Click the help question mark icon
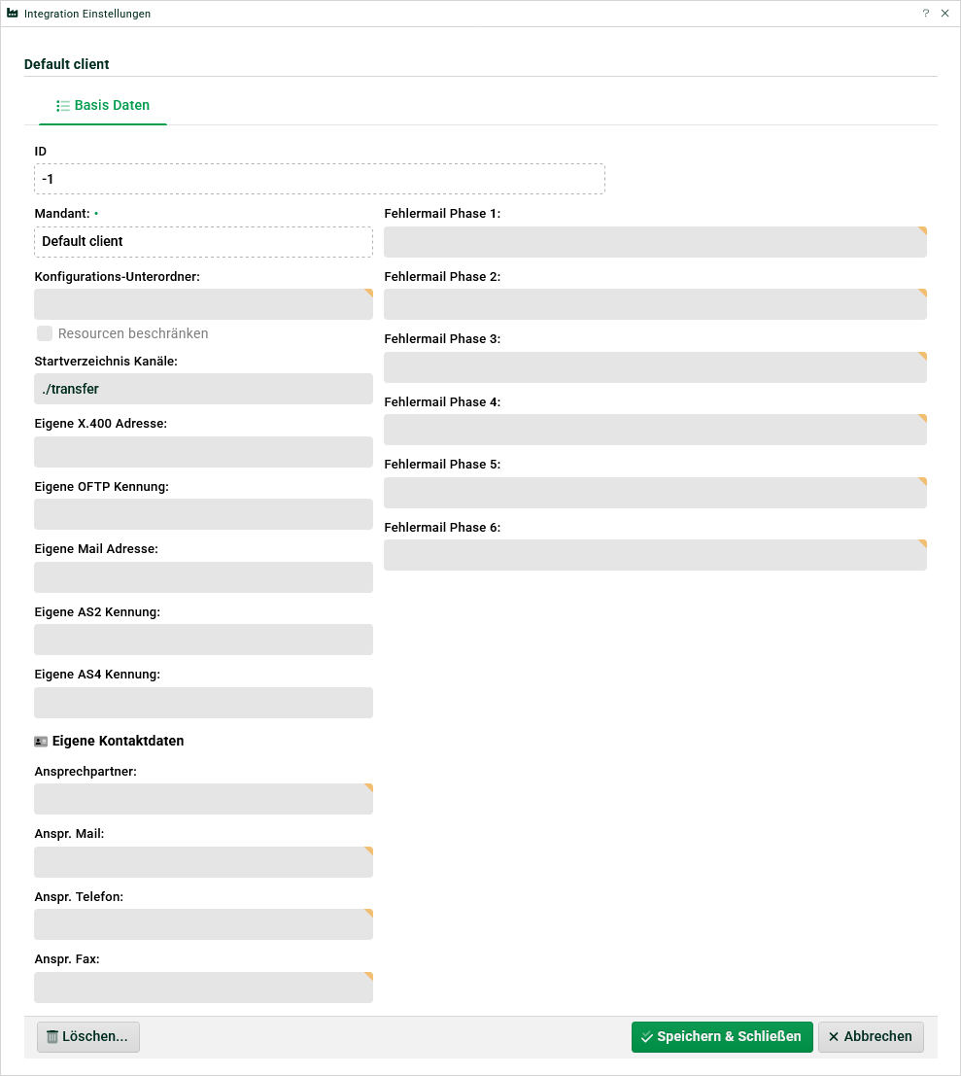The width and height of the screenshot is (961, 1076). 925,14
